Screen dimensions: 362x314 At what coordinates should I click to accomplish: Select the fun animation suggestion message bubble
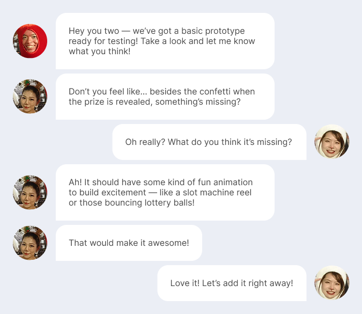165,192
